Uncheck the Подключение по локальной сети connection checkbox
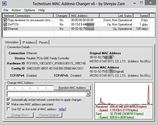This screenshot has width=158, height=125. [5, 20]
